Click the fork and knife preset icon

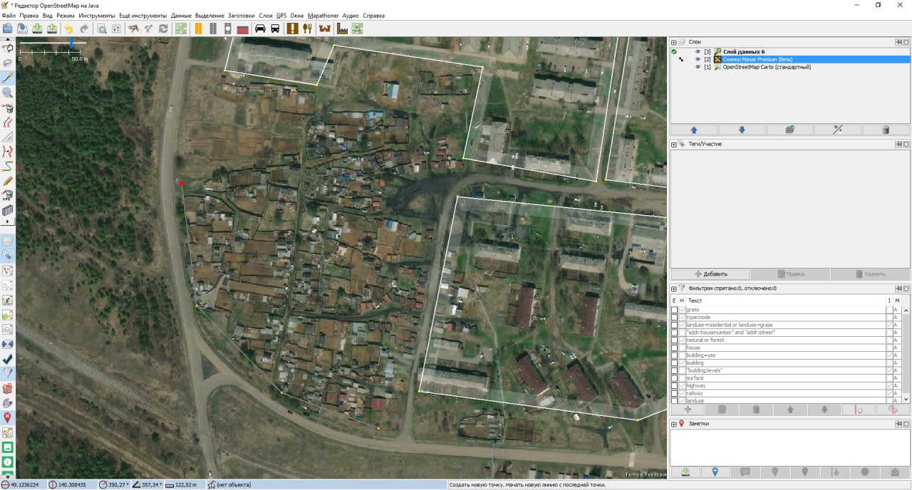(308, 28)
